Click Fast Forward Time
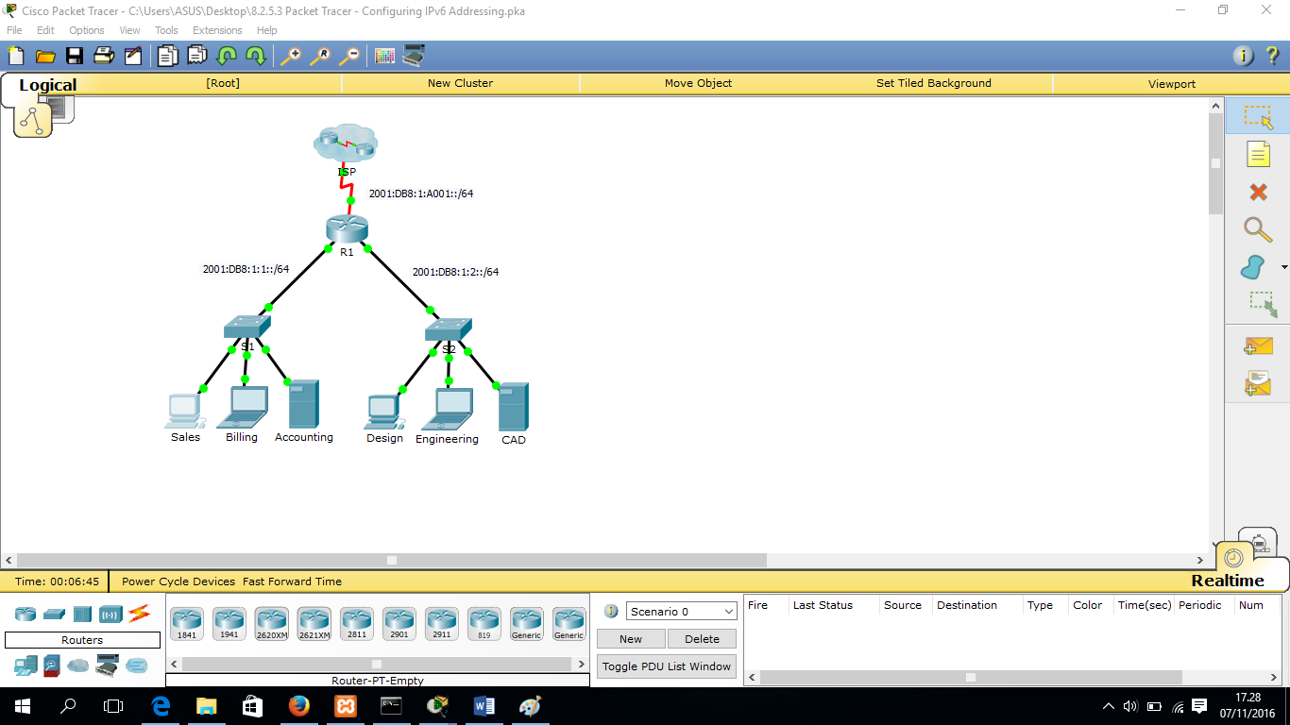The width and height of the screenshot is (1290, 725). point(292,582)
